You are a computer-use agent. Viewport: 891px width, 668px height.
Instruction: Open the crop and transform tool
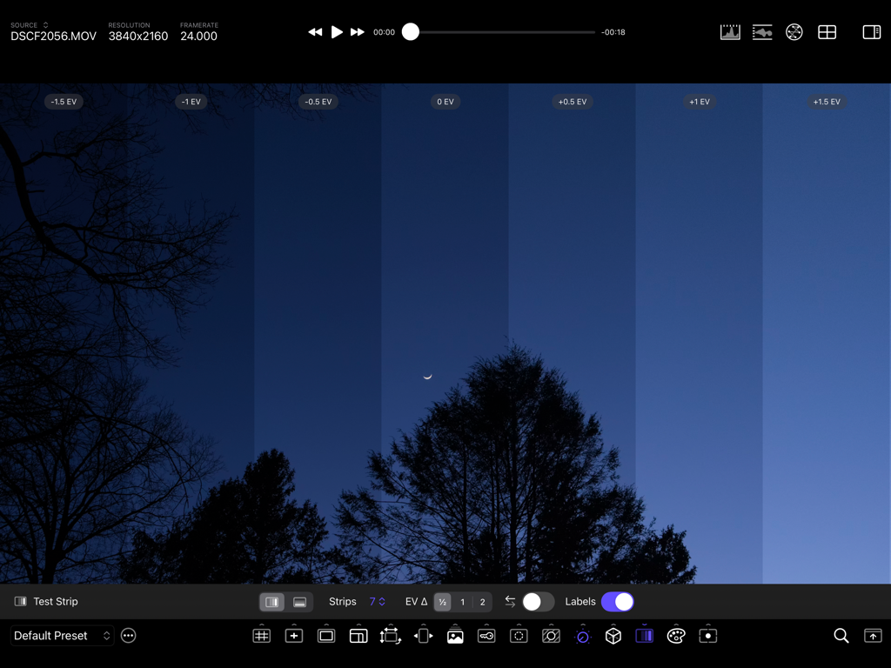tap(390, 636)
